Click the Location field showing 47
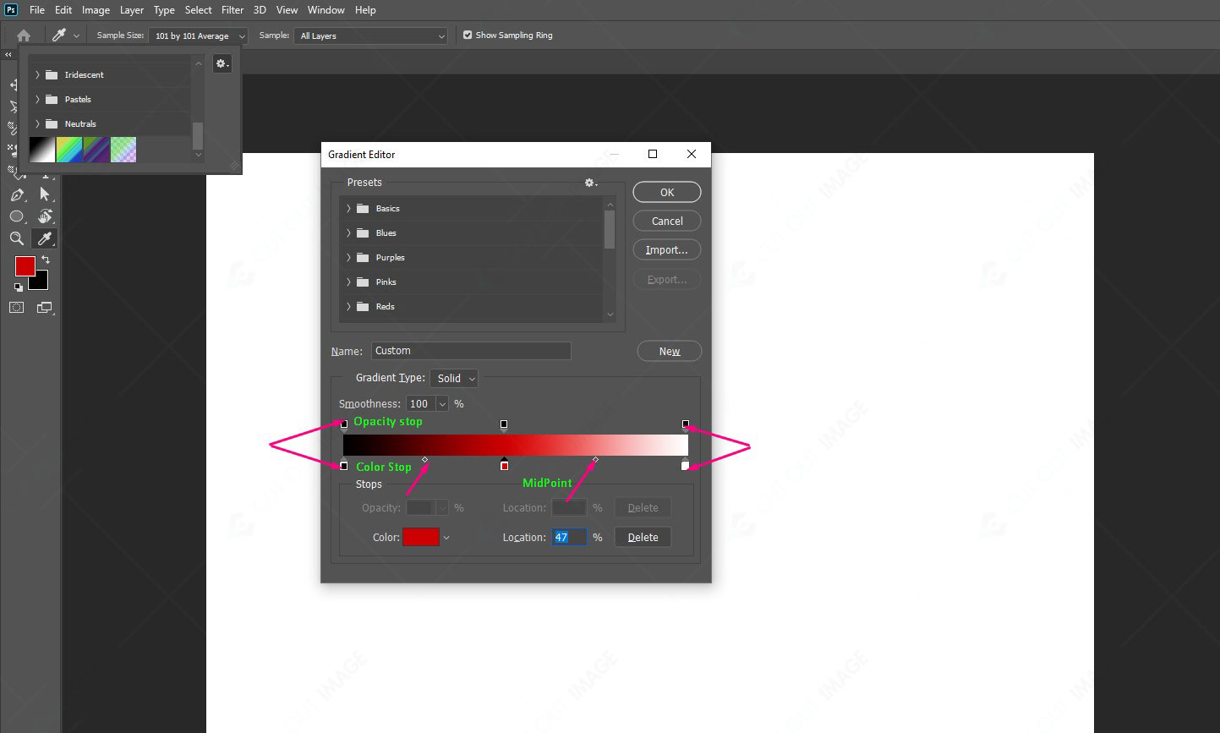 tap(569, 537)
